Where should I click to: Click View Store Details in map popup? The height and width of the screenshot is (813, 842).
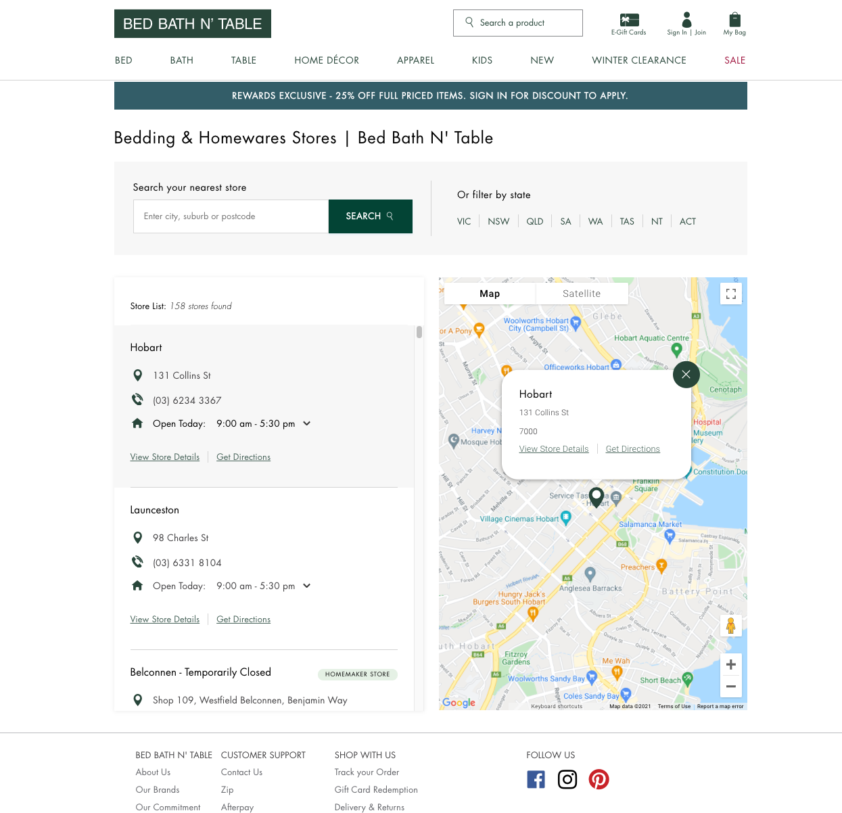click(x=554, y=449)
